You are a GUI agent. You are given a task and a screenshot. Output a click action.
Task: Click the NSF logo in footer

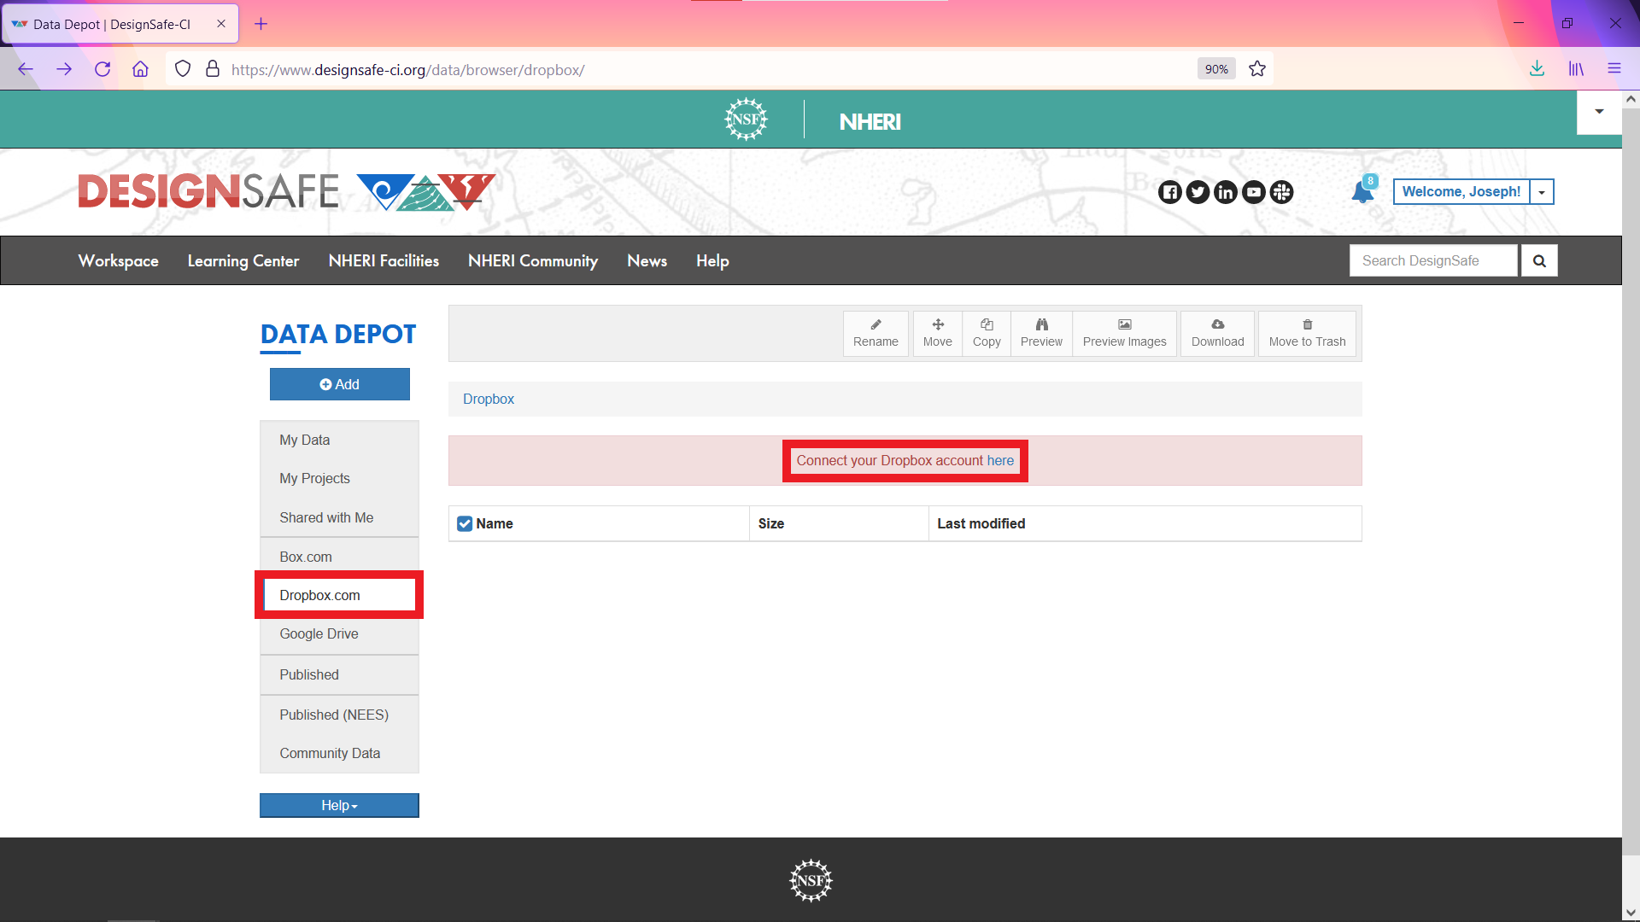[811, 880]
